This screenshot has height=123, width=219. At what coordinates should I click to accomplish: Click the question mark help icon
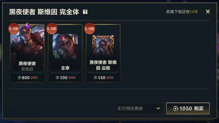tap(85, 12)
